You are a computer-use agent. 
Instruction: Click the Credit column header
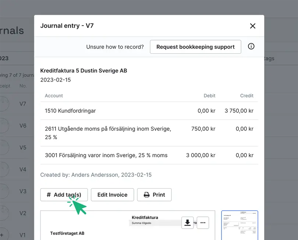click(x=247, y=96)
